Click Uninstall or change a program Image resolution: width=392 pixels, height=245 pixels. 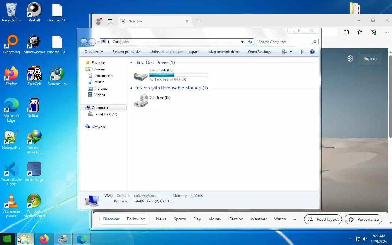175,52
